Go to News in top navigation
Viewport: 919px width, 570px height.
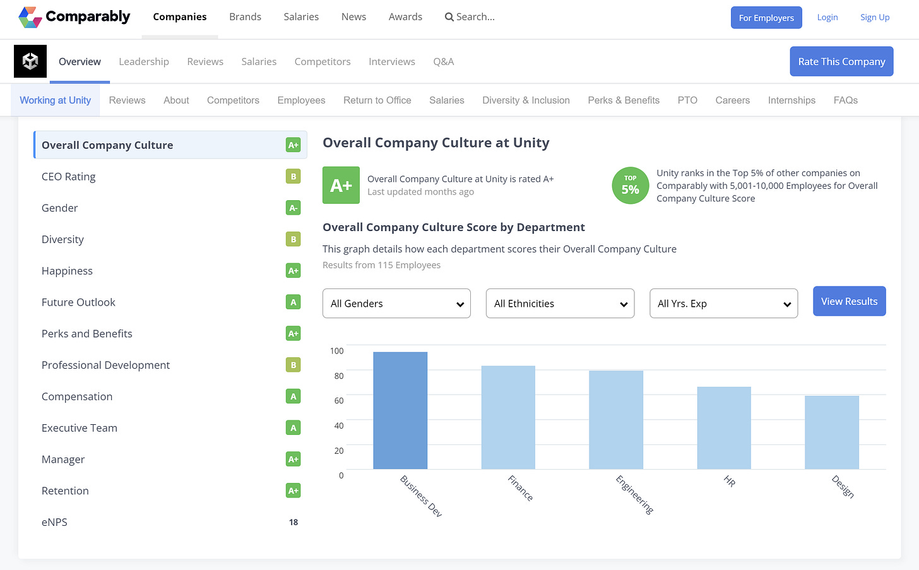pyautogui.click(x=353, y=17)
